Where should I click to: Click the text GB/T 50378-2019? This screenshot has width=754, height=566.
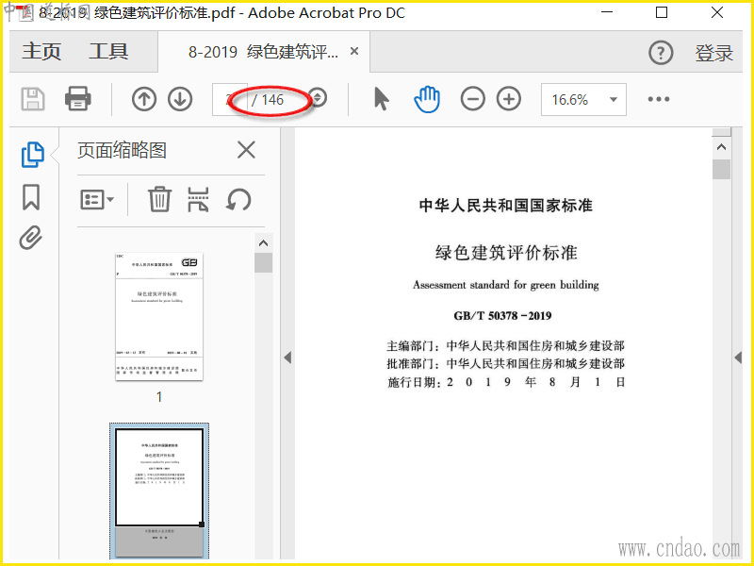(502, 316)
